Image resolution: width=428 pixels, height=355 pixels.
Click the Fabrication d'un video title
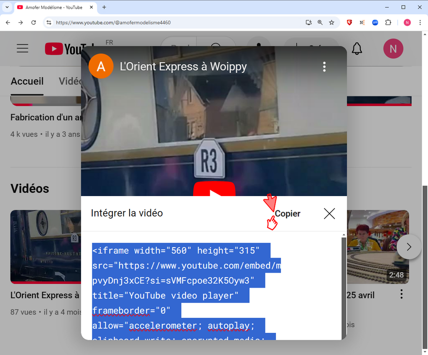click(x=46, y=117)
